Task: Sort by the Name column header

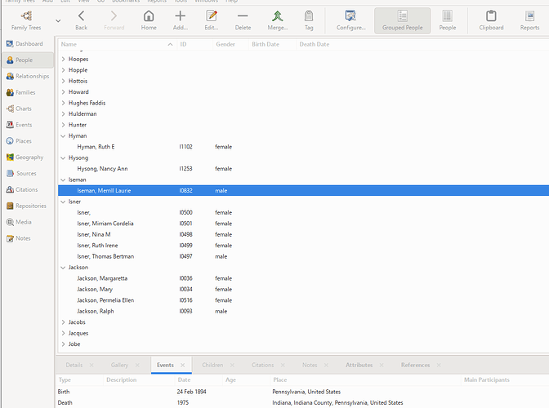Action: pos(117,44)
